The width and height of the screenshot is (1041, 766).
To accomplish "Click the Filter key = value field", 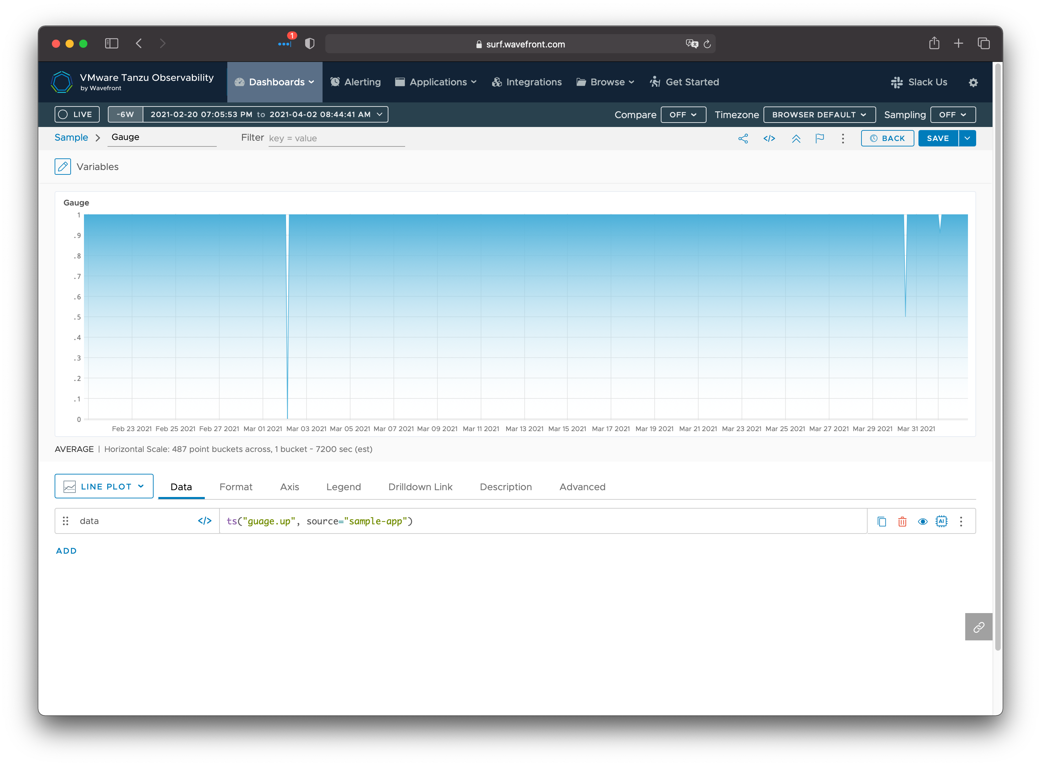I will pyautogui.click(x=336, y=138).
